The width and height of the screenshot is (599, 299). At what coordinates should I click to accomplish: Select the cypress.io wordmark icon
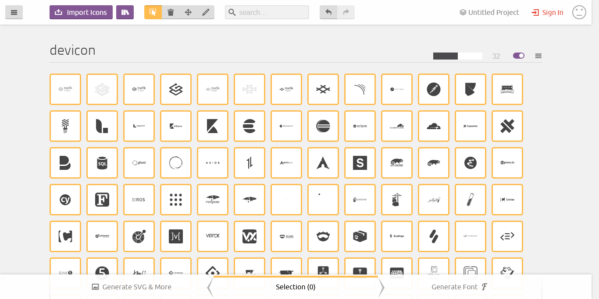(507, 163)
